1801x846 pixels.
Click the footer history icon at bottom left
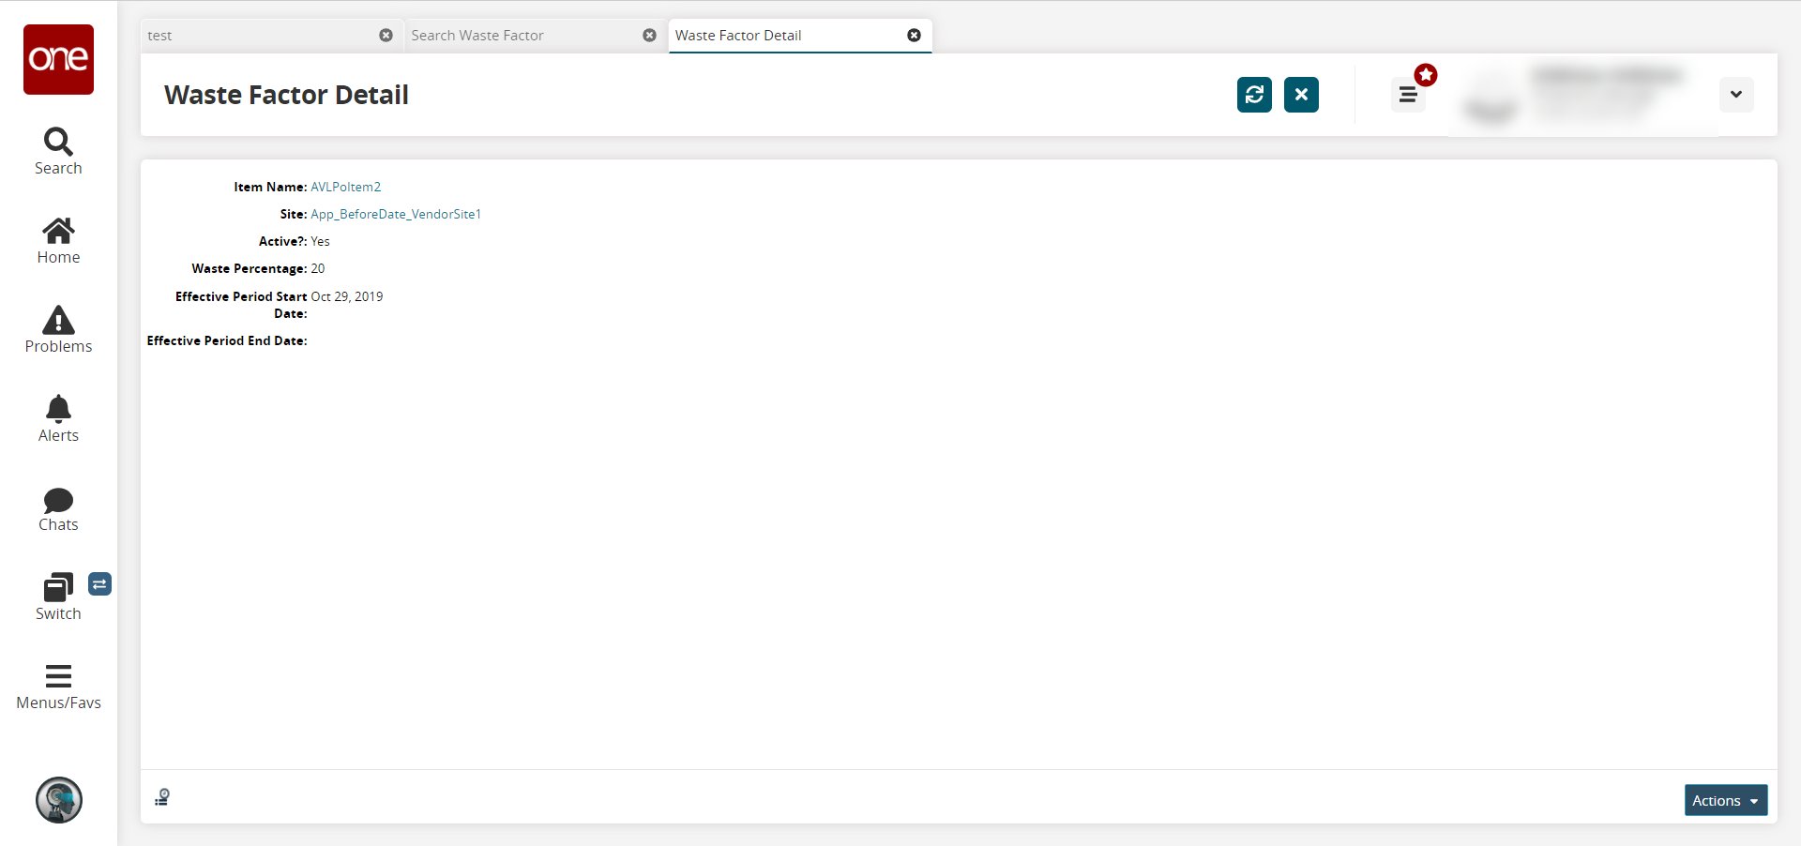click(162, 797)
